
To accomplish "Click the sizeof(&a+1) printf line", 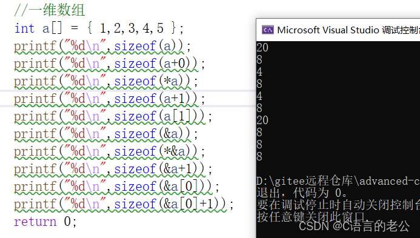I will coord(113,169).
